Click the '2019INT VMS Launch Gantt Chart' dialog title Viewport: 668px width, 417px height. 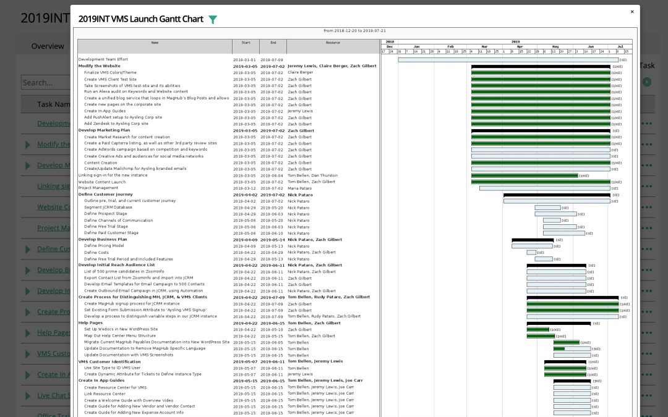click(x=140, y=19)
